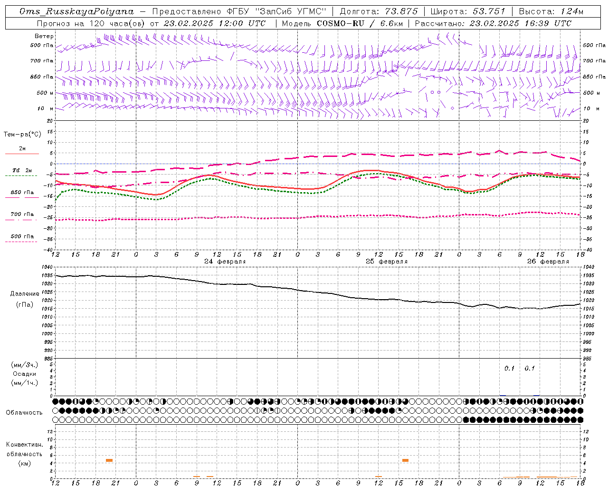Click the orange convective bar on 25 февраля afternoon
The width and height of the screenshot is (608, 487).
pyautogui.click(x=405, y=460)
